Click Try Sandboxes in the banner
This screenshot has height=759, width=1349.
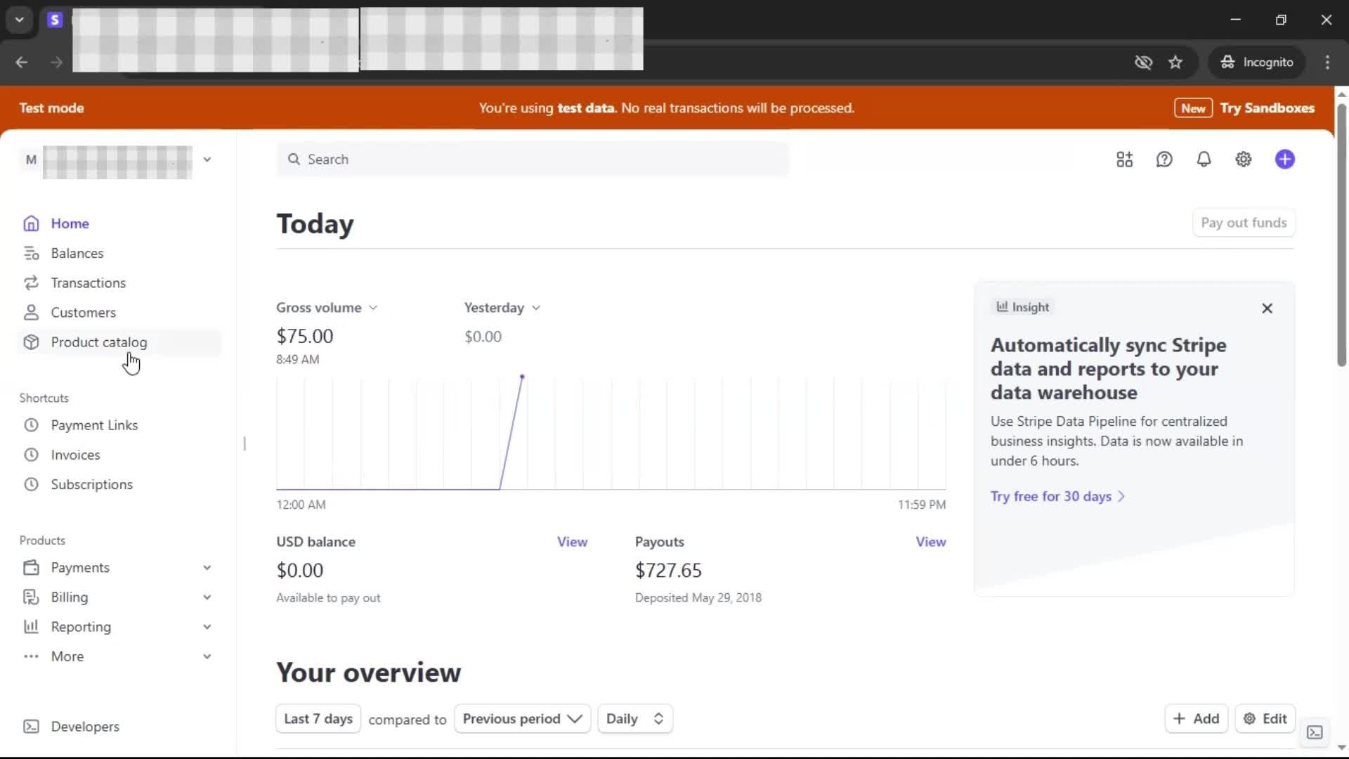1267,108
